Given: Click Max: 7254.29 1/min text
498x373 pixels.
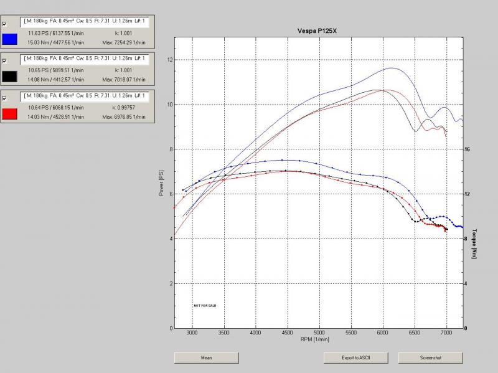Looking at the screenshot, I should point(123,42).
